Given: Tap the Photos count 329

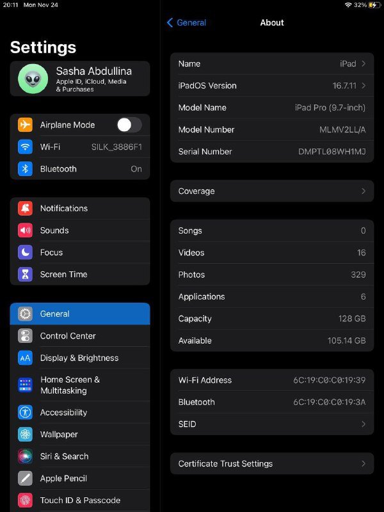Looking at the screenshot, I should [x=358, y=275].
